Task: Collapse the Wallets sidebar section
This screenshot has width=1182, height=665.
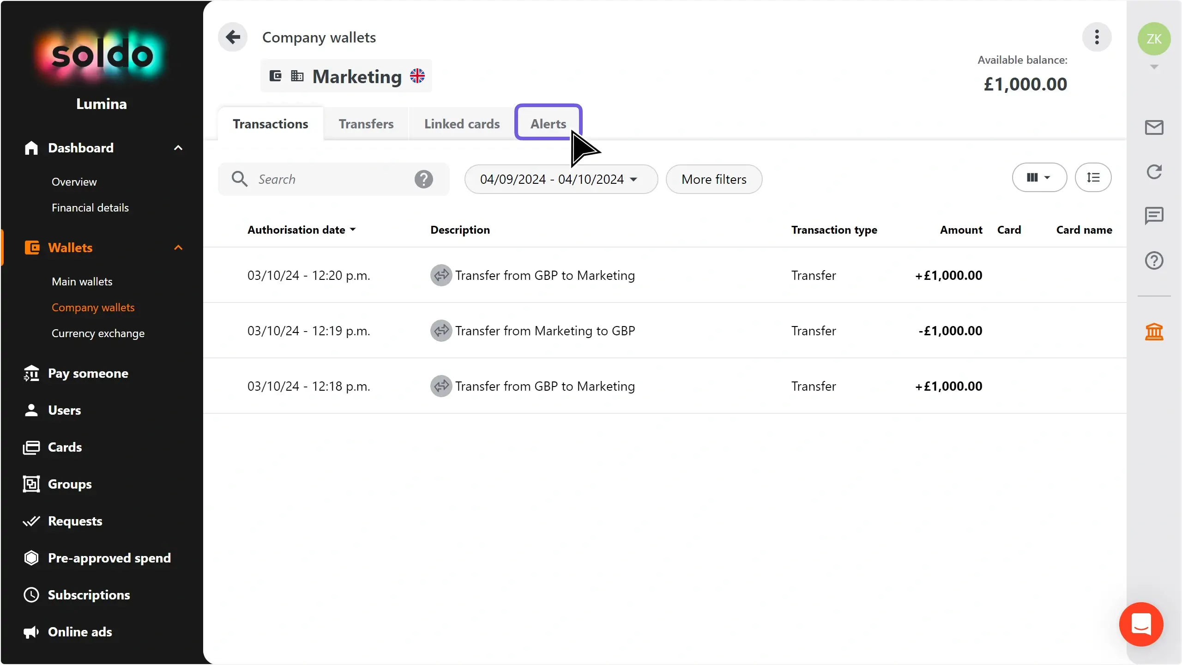Action: point(178,248)
